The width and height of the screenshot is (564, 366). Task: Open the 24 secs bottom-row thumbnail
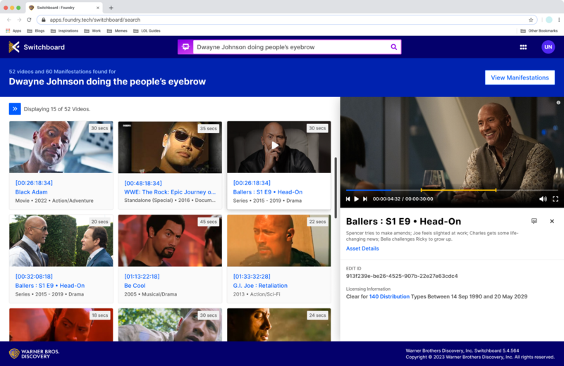tap(278, 324)
